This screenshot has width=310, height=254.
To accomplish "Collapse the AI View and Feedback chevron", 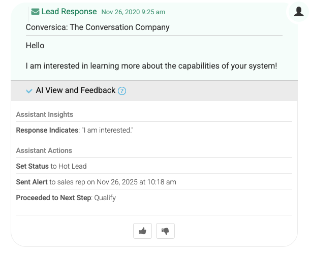I will click(29, 91).
